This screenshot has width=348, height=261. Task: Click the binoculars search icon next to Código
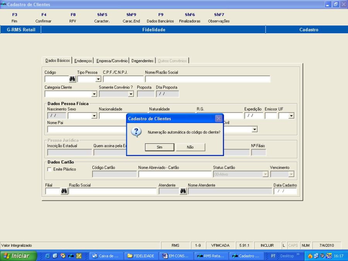[x=72, y=79]
